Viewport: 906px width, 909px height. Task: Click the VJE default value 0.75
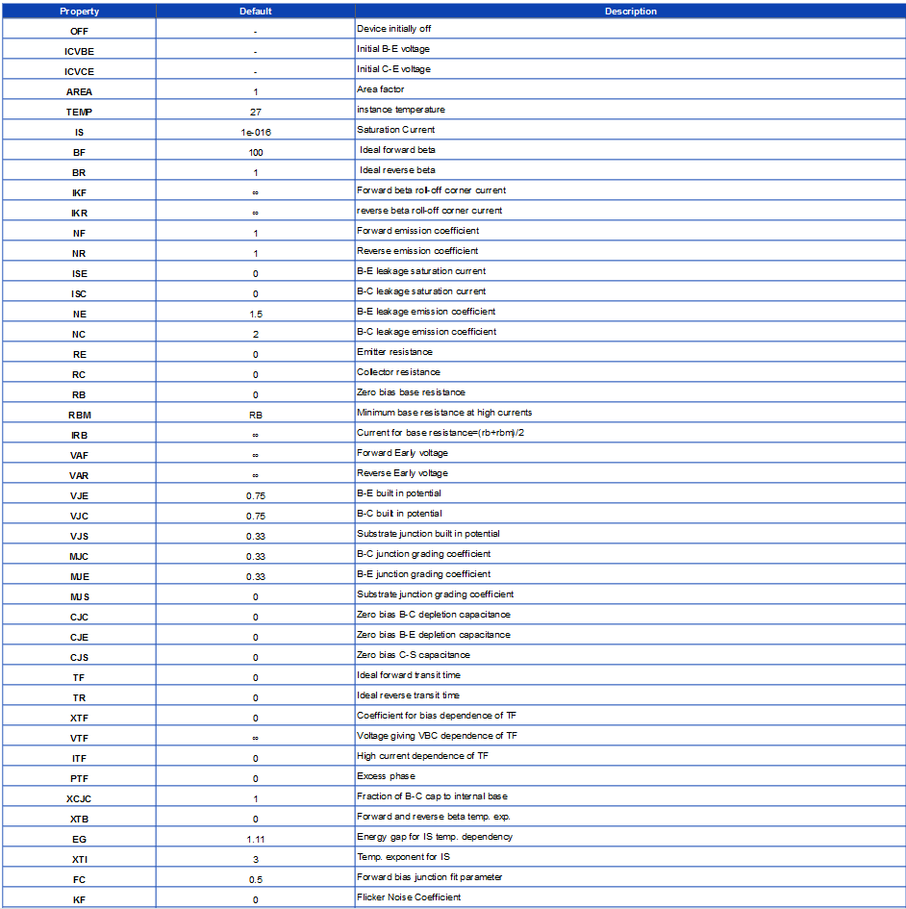(256, 495)
